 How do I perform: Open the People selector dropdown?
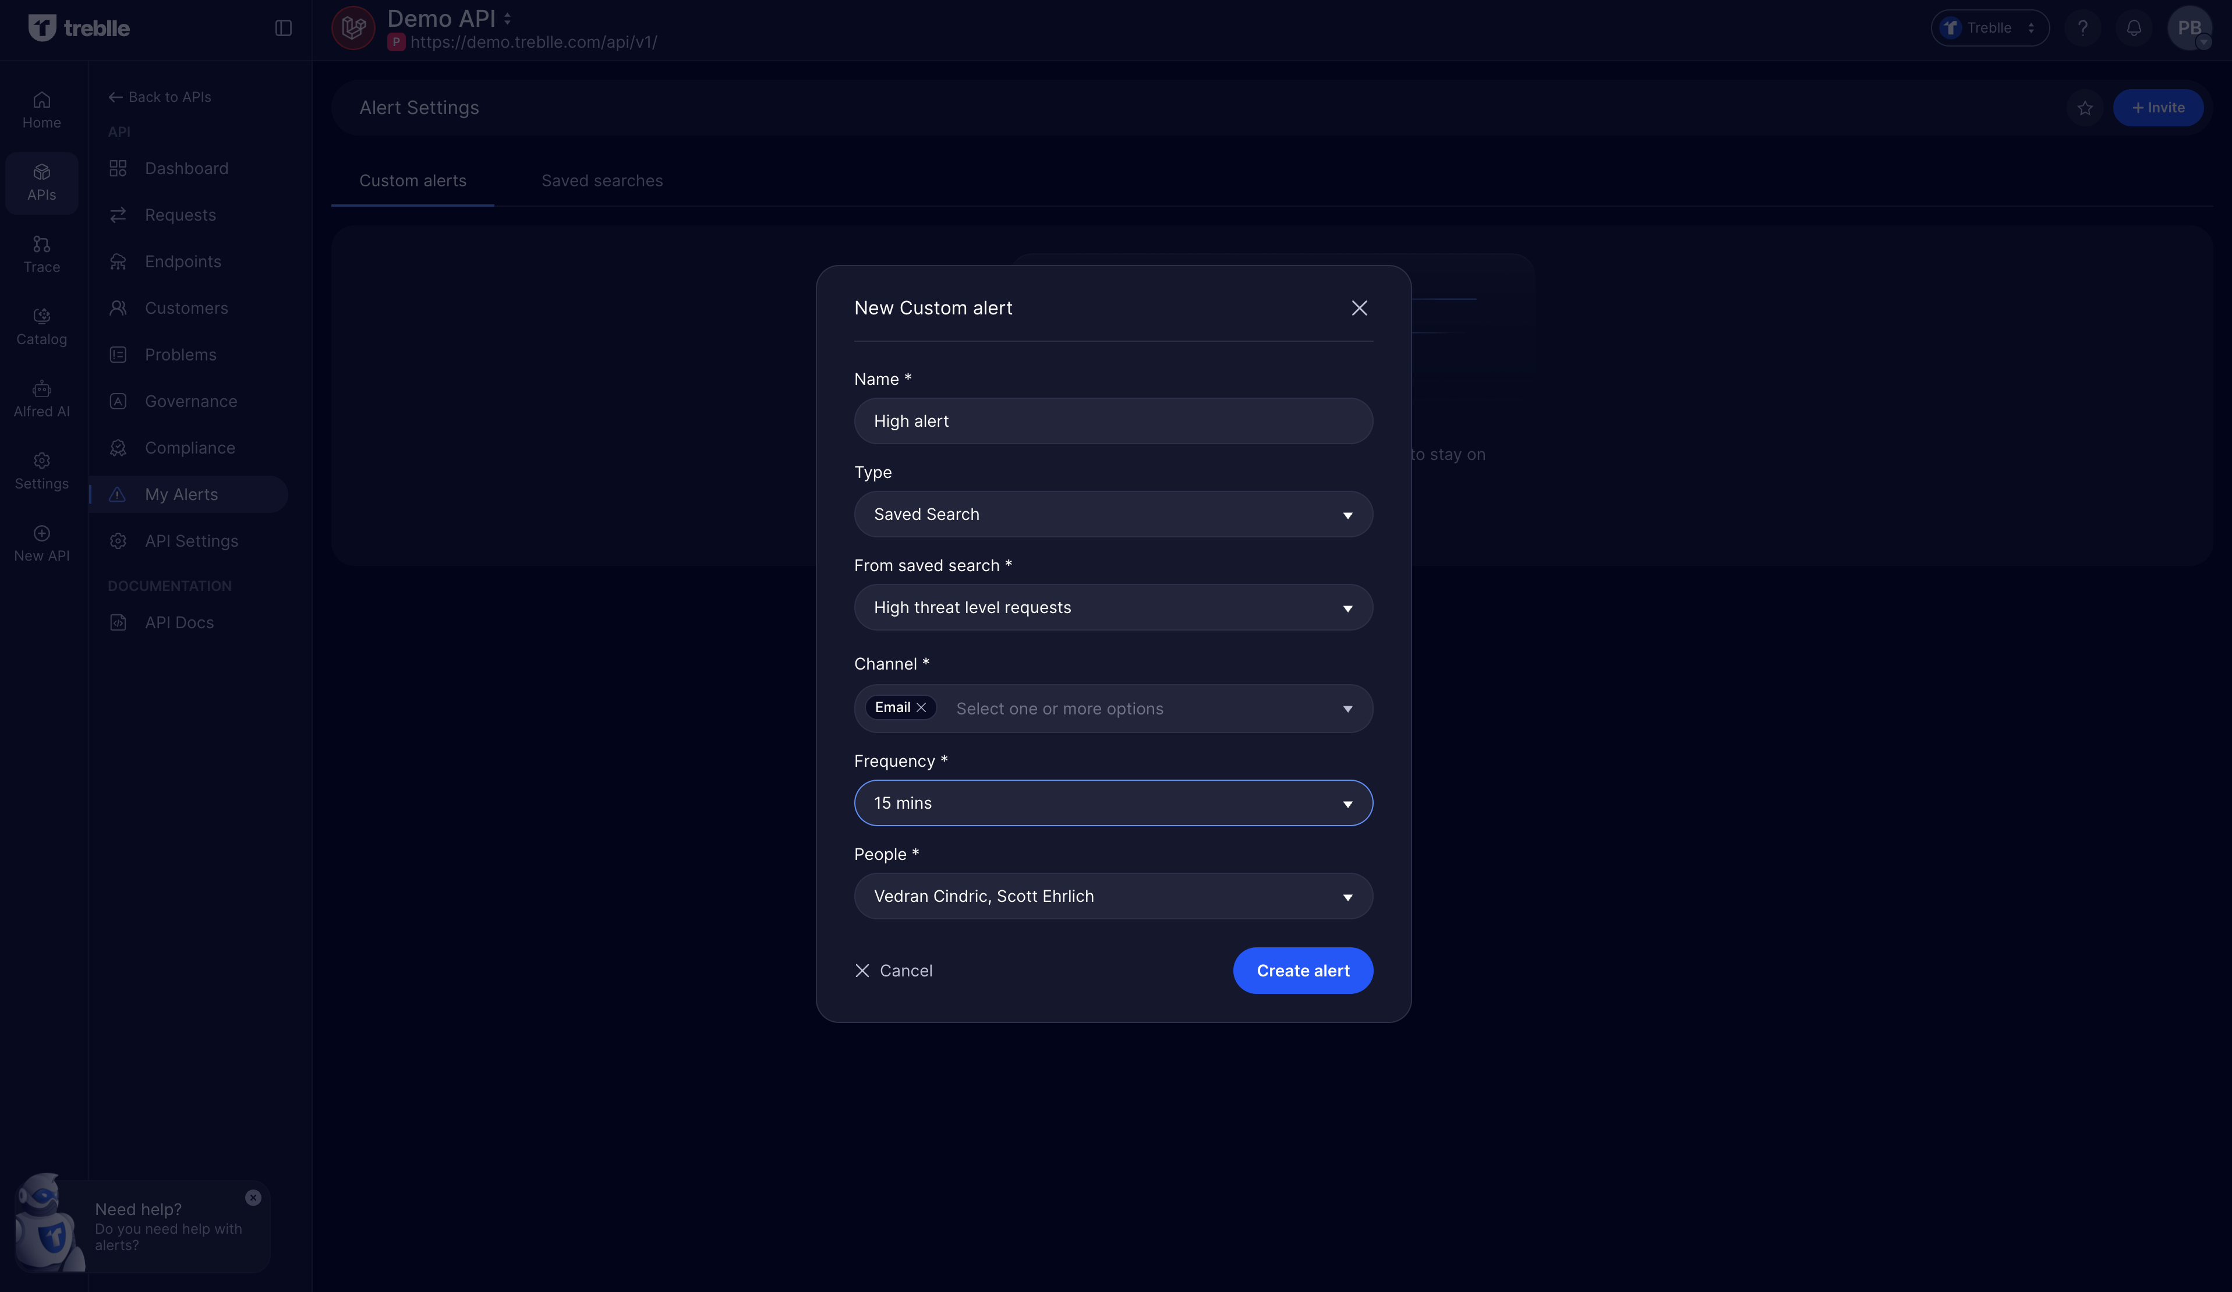(1112, 895)
